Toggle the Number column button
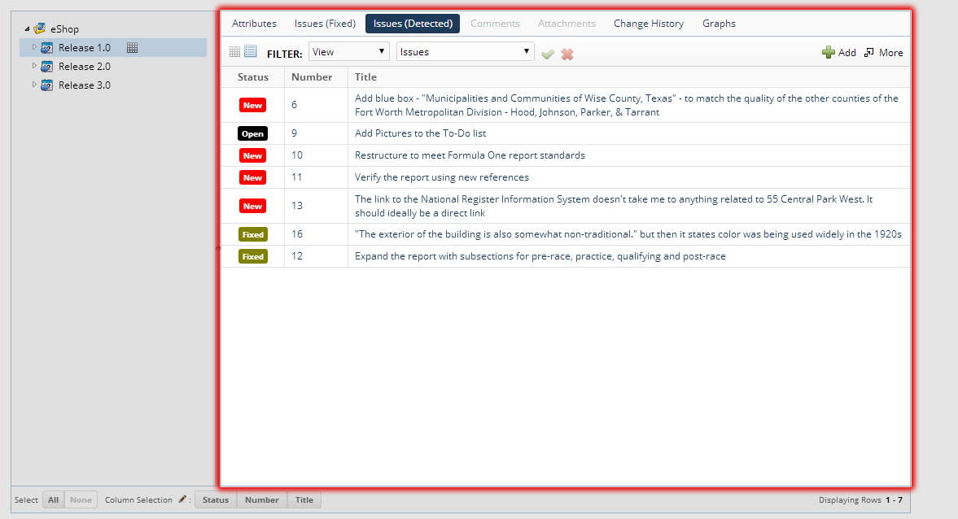Screen dimensions: 958x519 click(262, 499)
